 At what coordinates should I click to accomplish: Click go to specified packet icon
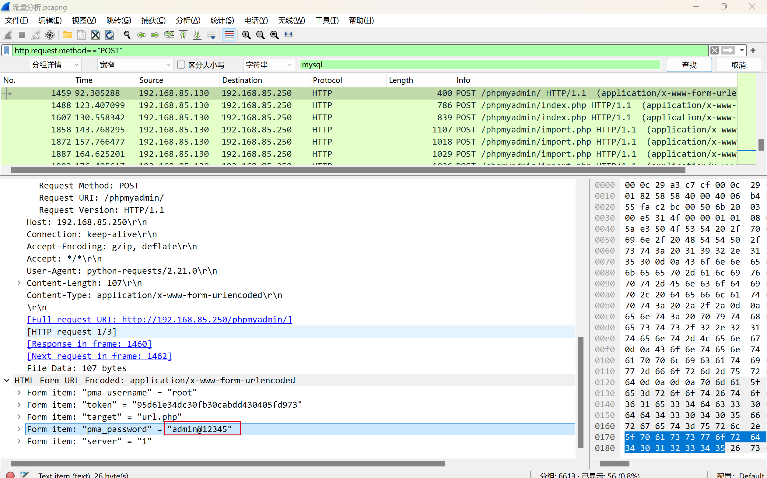[170, 35]
